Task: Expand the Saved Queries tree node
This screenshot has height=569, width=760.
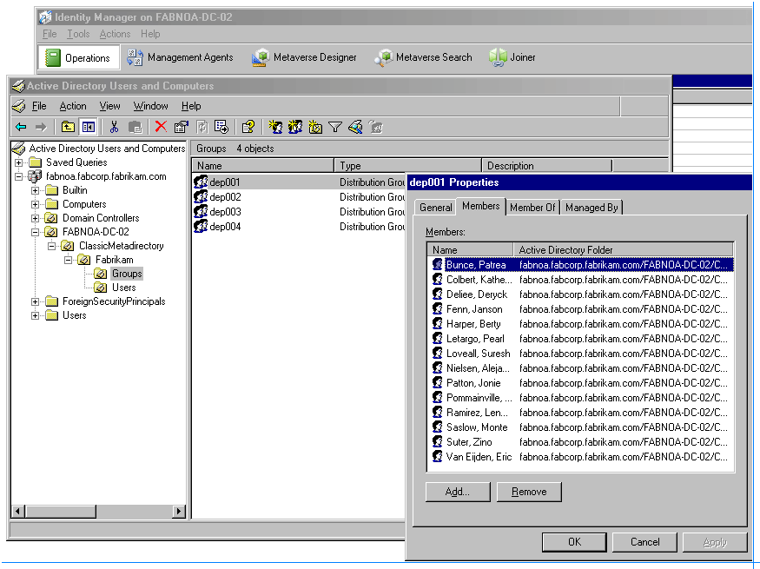Action: (x=18, y=162)
